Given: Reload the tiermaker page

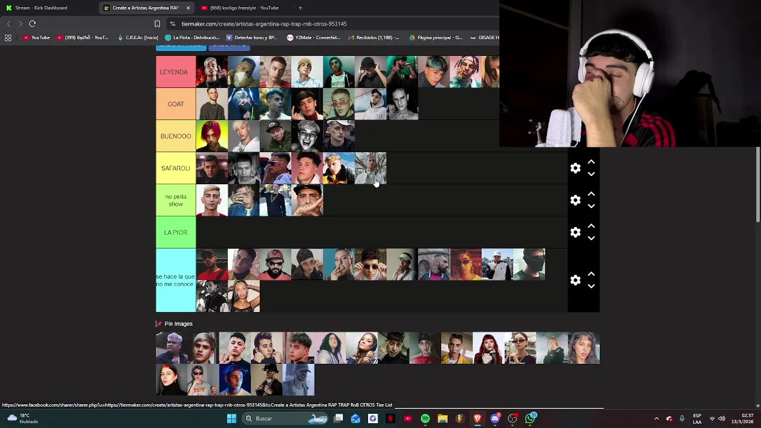Looking at the screenshot, I should (33, 24).
